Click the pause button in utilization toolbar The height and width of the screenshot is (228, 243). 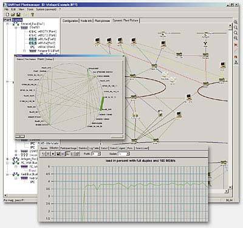[x=49, y=154]
